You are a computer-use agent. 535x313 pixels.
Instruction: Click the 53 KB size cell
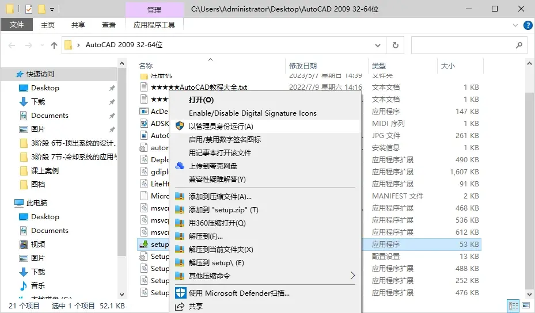coord(469,245)
